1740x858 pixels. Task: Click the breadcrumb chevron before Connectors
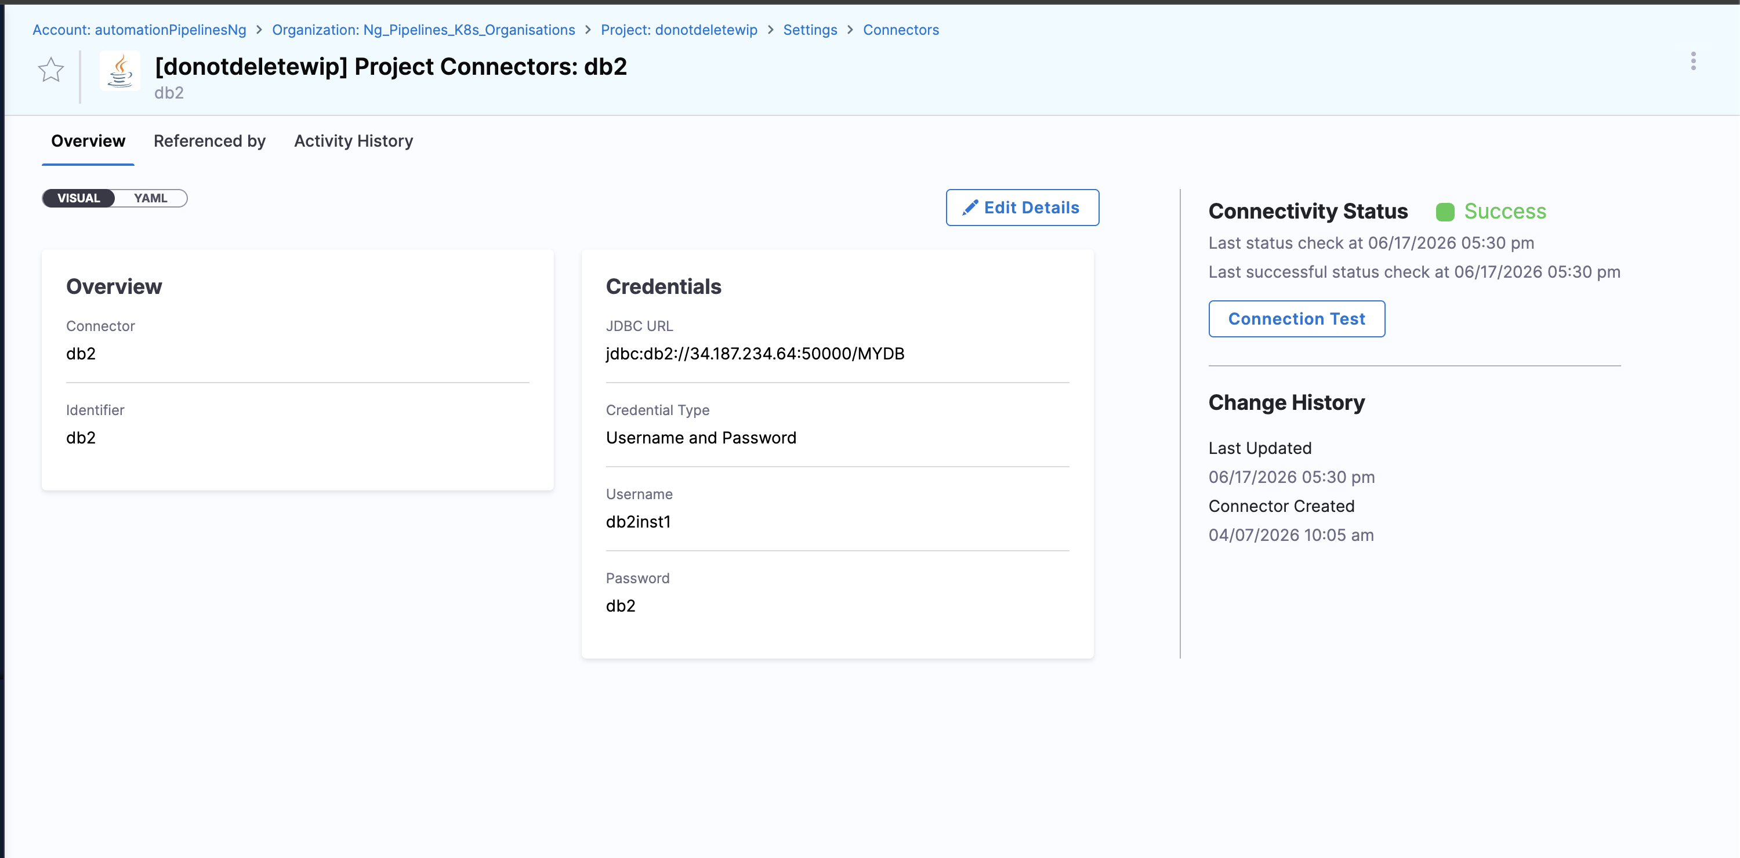(850, 30)
